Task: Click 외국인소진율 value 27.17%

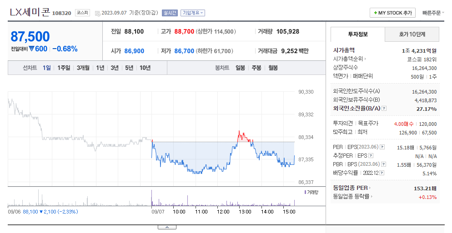Action: (427, 109)
